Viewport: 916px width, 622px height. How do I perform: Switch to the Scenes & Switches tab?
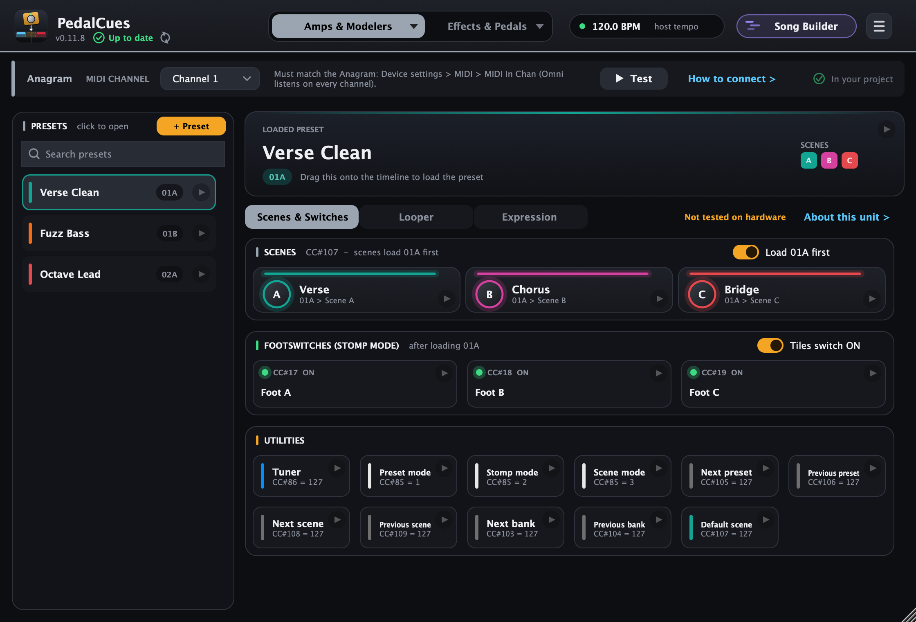pos(302,217)
